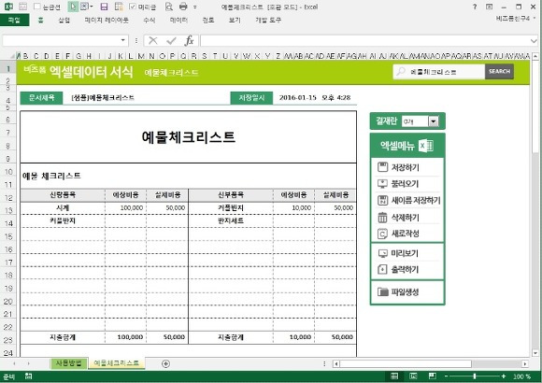The height and width of the screenshot is (383, 542).
Task: Click the insert function fx icon
Action: coord(189,41)
